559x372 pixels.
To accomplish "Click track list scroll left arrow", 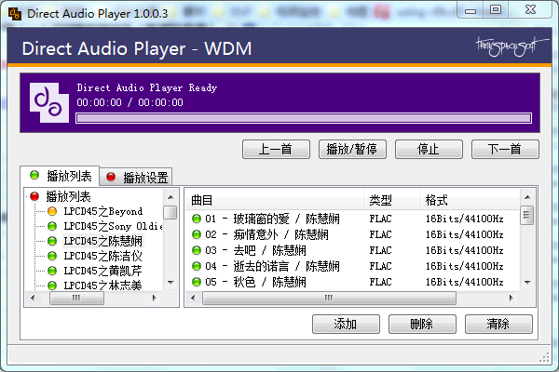I will 193,298.
